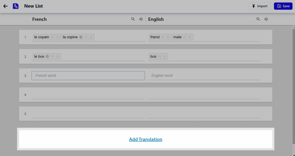Click the blue translate app logo
295x156 pixels.
tap(16, 6)
